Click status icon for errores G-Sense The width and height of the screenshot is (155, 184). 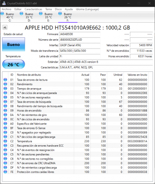[x=5, y=128]
